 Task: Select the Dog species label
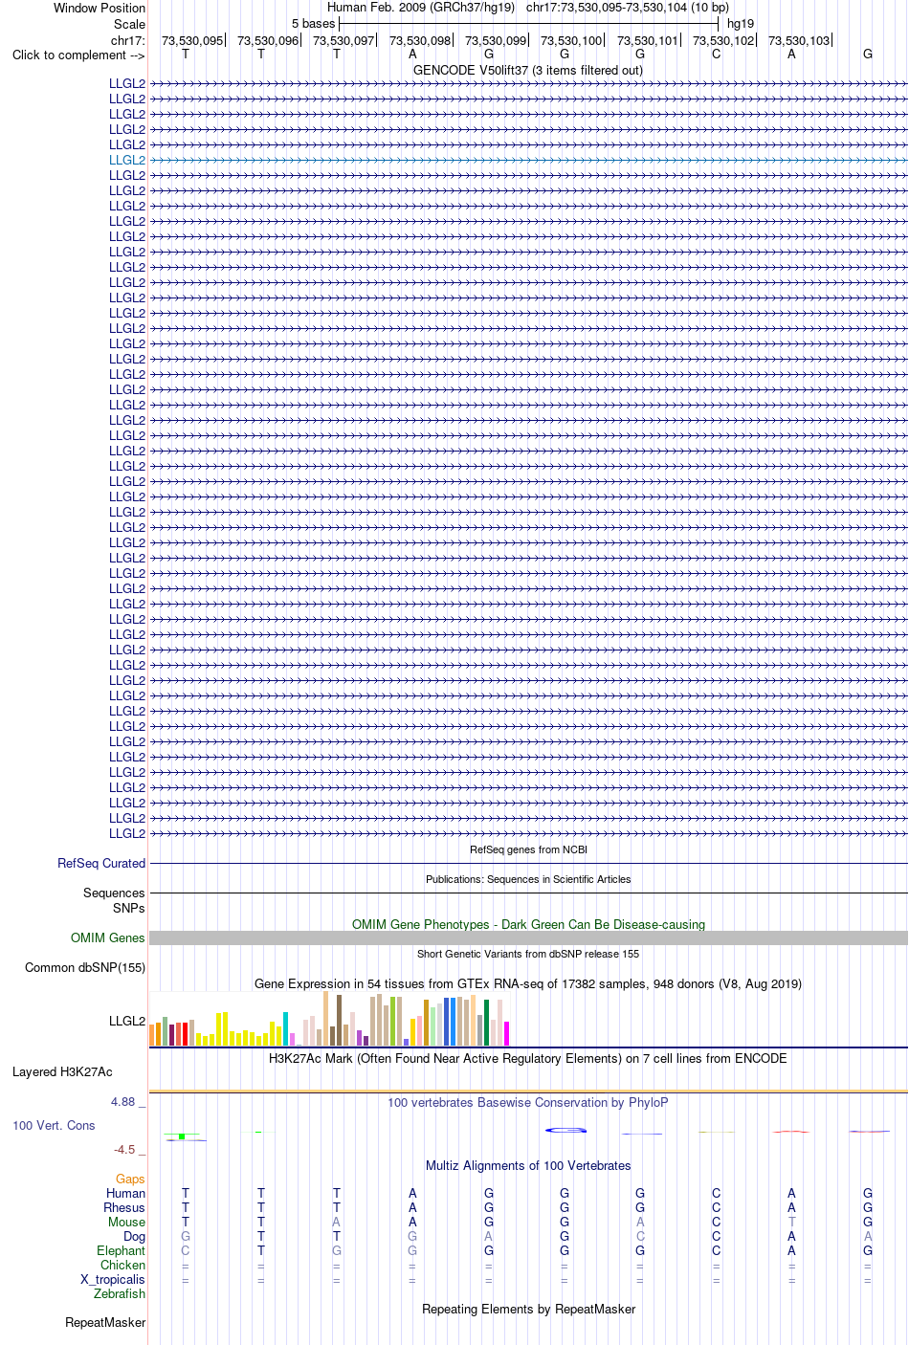point(134,1236)
